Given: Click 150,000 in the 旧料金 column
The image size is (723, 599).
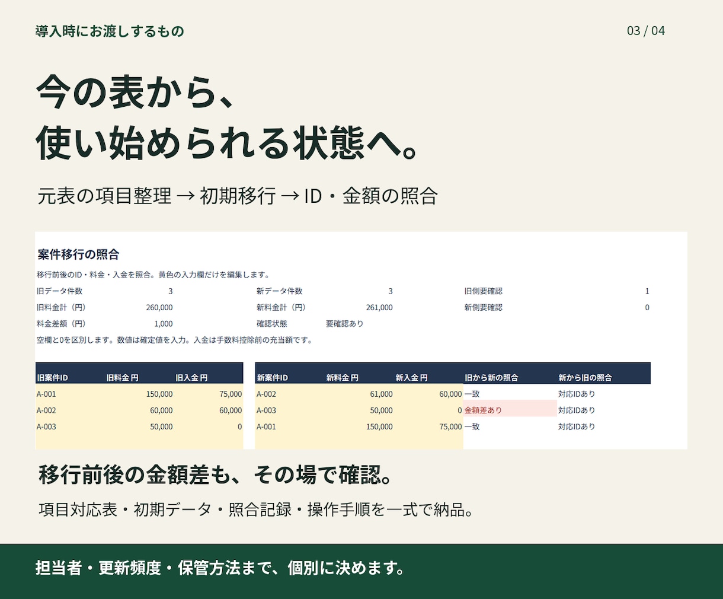Looking at the screenshot, I should tap(159, 394).
